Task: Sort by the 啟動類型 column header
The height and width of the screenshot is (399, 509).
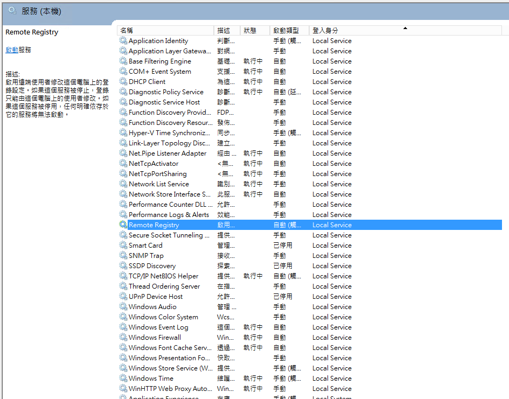Action: 289,31
